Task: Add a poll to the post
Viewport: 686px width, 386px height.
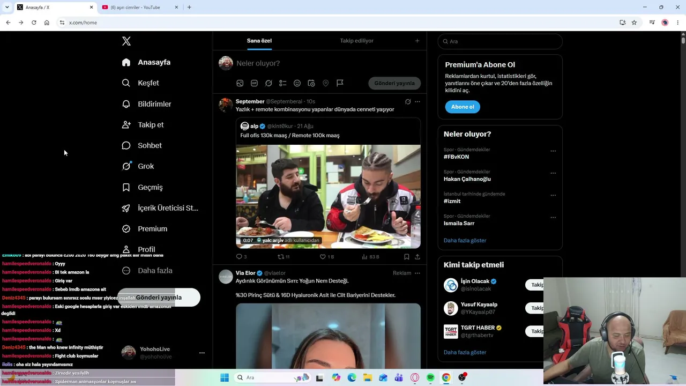Action: 282,83
